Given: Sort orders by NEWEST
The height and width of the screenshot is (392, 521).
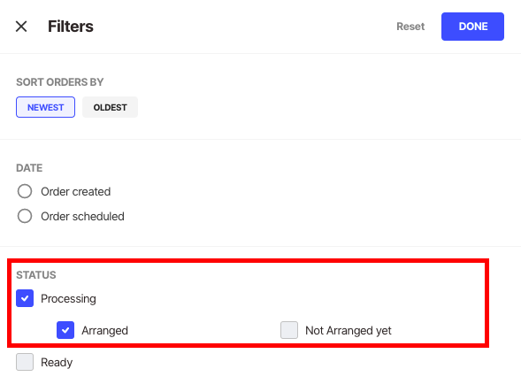Looking at the screenshot, I should tap(45, 107).
